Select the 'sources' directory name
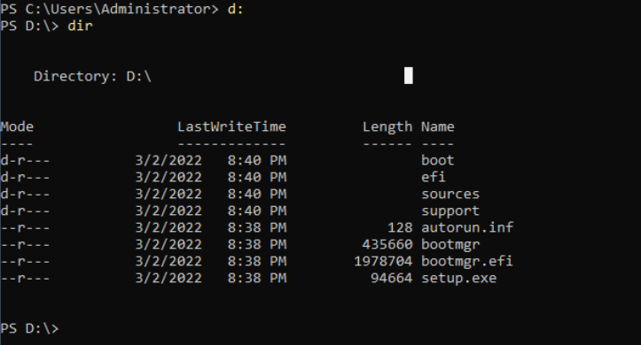Image resolution: width=641 pixels, height=345 pixels. click(x=450, y=194)
